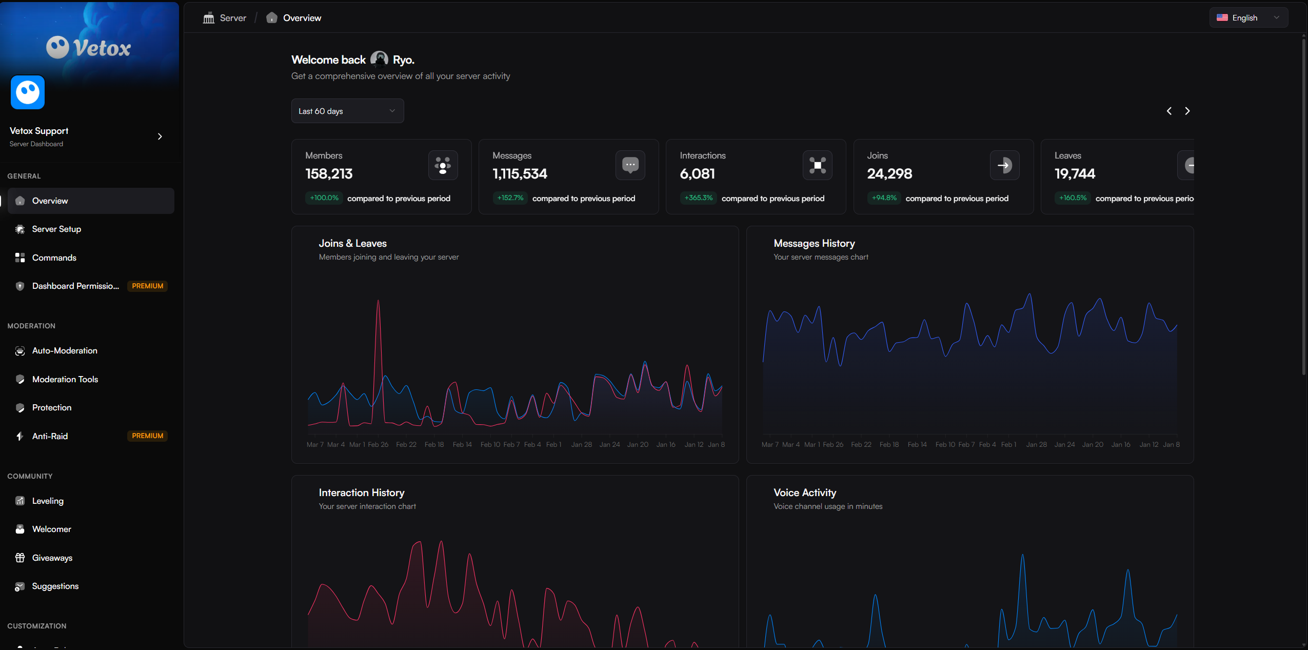The width and height of the screenshot is (1308, 650).
Task: Select Moderation Tools
Action: (65, 379)
